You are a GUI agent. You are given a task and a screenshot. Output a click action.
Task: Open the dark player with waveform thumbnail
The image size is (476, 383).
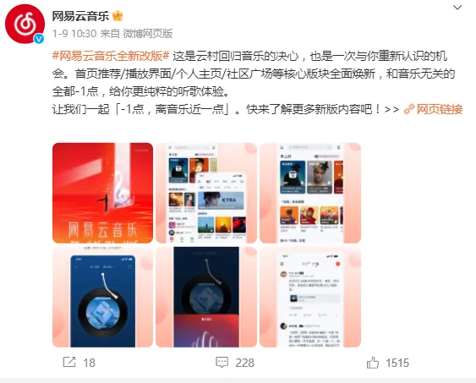click(206, 297)
